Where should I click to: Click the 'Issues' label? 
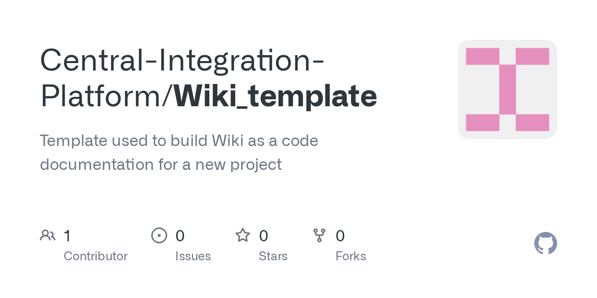pos(193,256)
